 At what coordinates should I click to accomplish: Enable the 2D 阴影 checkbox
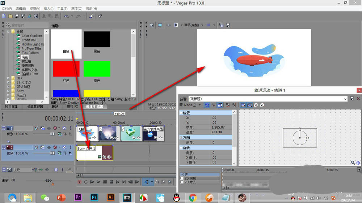point(182,178)
